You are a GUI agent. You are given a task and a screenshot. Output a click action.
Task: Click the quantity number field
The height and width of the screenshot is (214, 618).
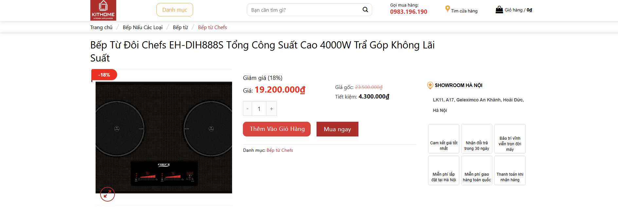(259, 109)
